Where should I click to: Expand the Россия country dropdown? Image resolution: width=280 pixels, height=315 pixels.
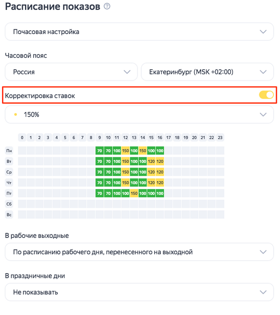point(72,72)
